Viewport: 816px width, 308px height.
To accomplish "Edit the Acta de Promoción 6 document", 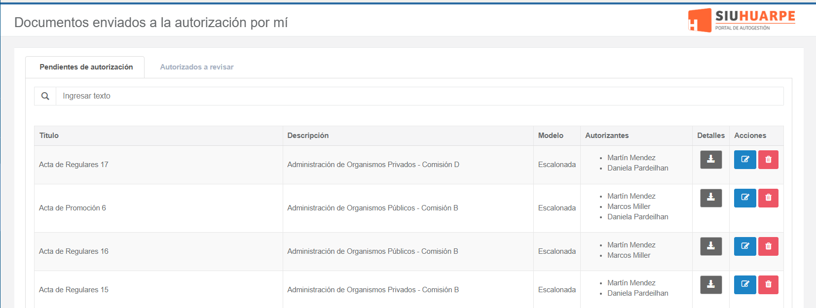I will [x=745, y=198].
